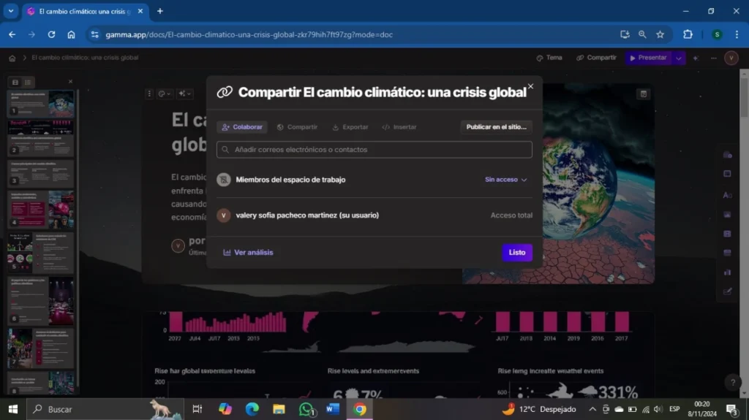Open the Insertar tab
Screen dimensions: 749x420
399,127
